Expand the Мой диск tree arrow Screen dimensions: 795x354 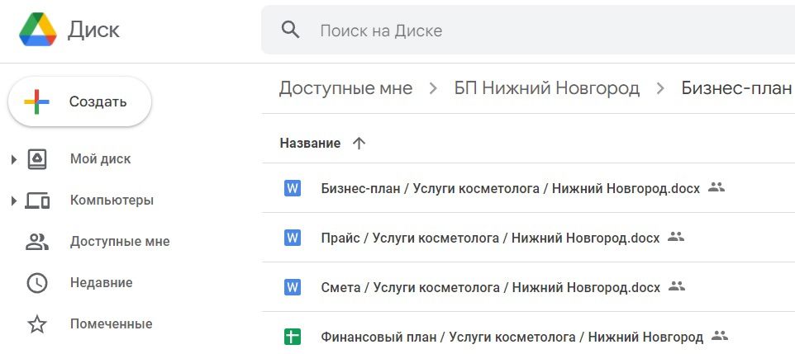(x=14, y=159)
